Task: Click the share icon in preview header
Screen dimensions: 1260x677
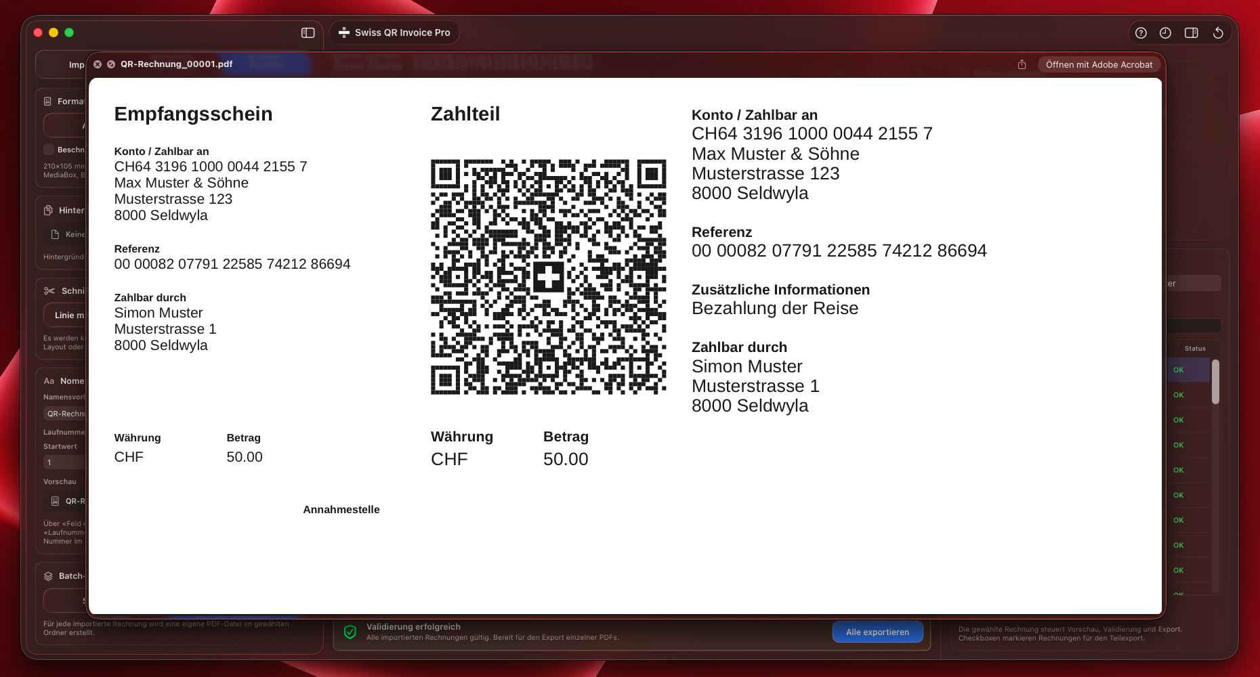Action: coord(1022,64)
